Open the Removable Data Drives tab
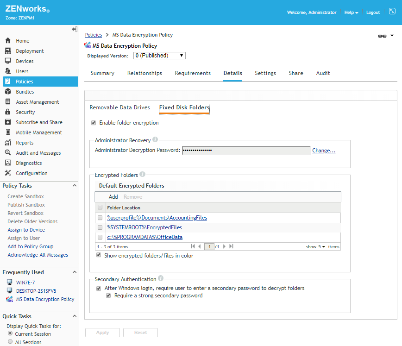This screenshot has width=402, height=346. click(x=120, y=107)
